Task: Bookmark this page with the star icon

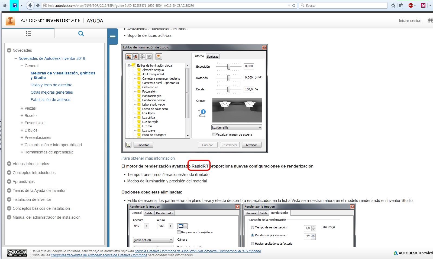Action: (393, 5)
